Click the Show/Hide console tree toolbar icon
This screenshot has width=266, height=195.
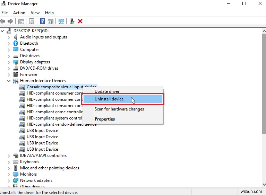[21, 21]
